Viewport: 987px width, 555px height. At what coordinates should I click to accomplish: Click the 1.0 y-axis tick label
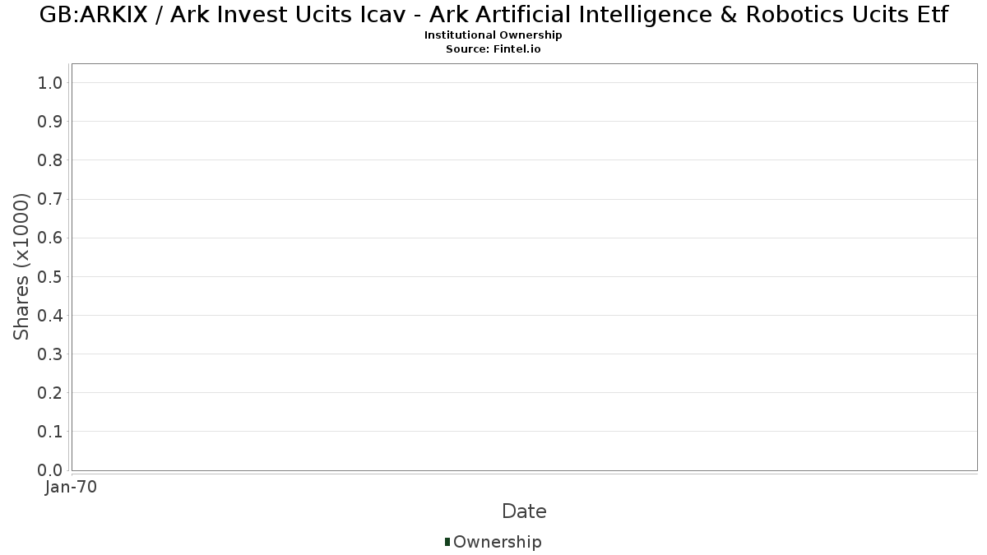[x=50, y=82]
